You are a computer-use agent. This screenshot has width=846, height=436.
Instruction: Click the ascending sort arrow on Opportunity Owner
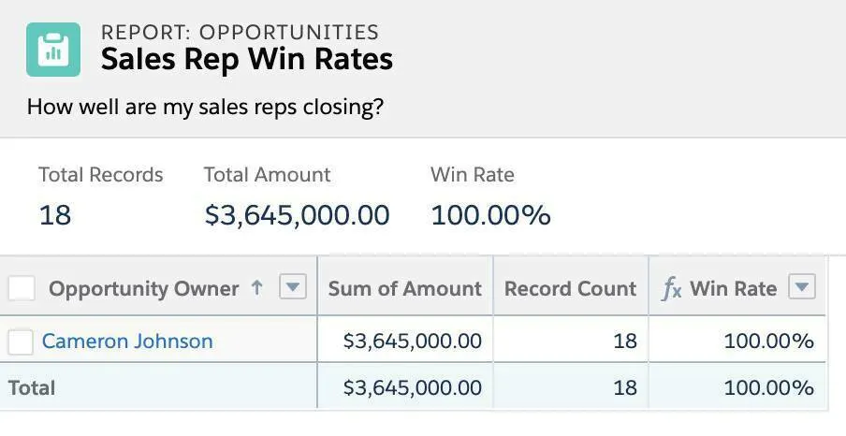coord(257,288)
